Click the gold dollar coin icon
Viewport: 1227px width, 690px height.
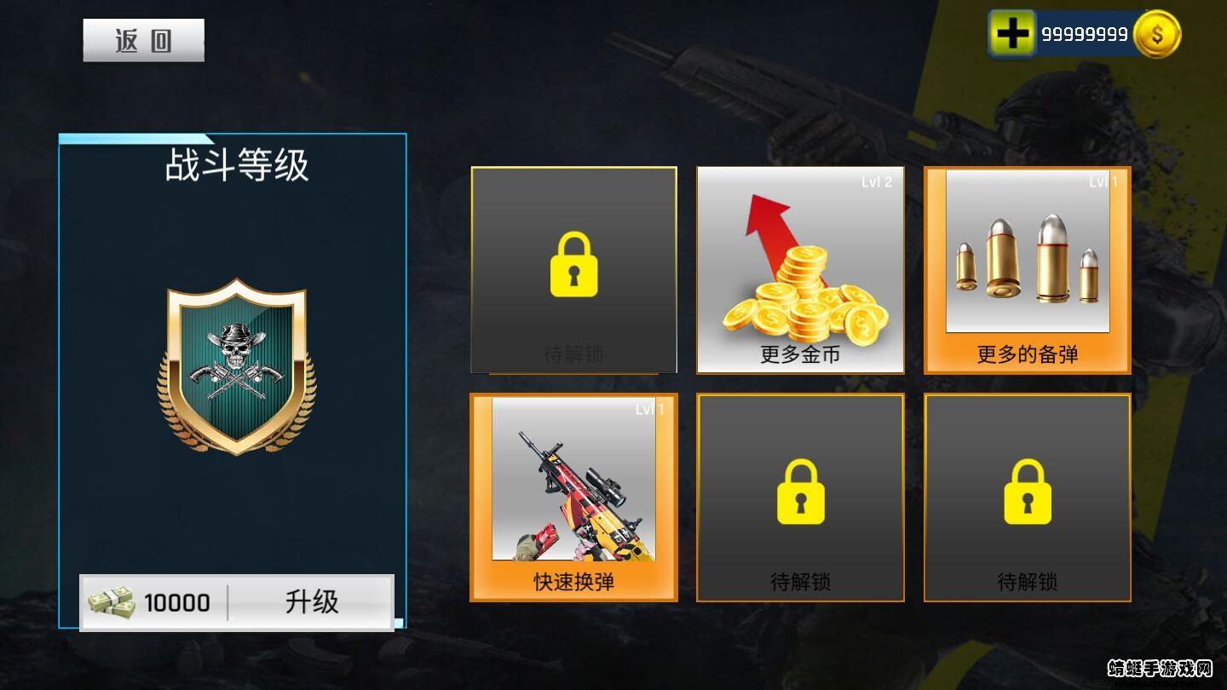pos(1156,34)
